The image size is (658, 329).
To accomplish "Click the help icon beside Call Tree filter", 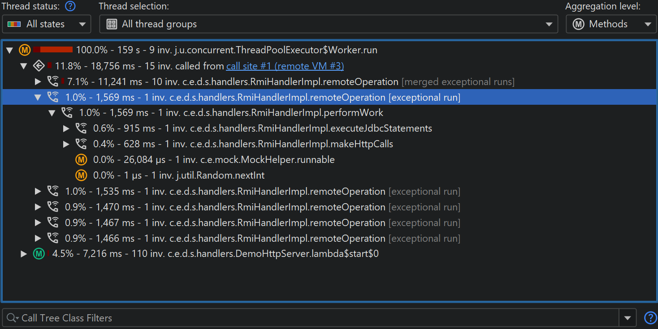I will pos(650,318).
